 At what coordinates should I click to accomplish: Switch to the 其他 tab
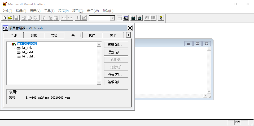113,35
